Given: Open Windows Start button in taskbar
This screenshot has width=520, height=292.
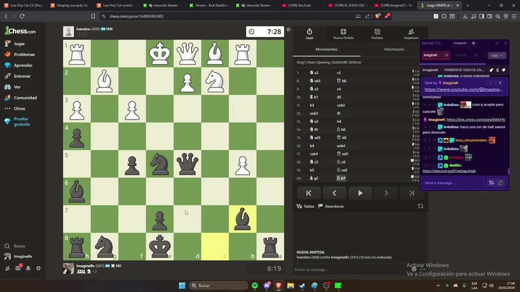Looking at the screenshot, I should point(182,286).
